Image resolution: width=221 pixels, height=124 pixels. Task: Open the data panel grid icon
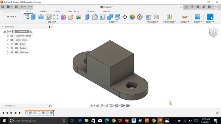(x=3, y=7)
